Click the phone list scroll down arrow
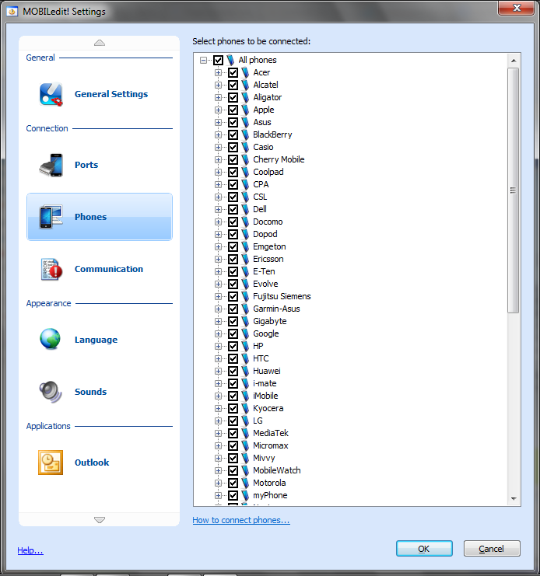 (x=514, y=498)
